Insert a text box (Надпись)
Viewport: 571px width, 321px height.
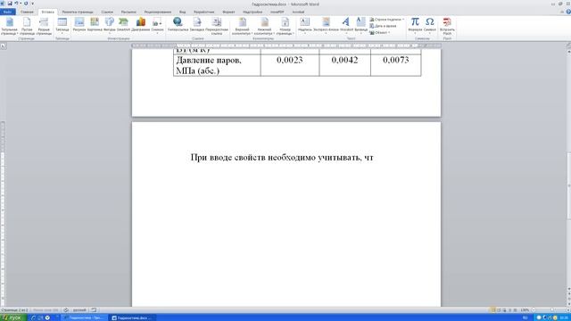[305, 25]
